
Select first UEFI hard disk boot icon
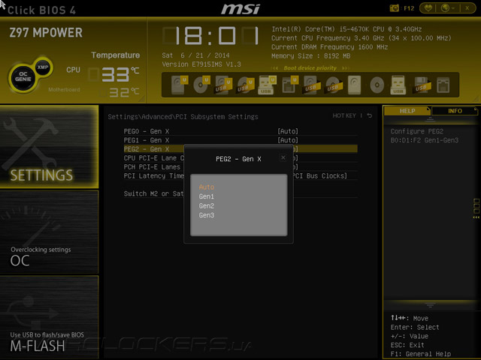[179, 85]
